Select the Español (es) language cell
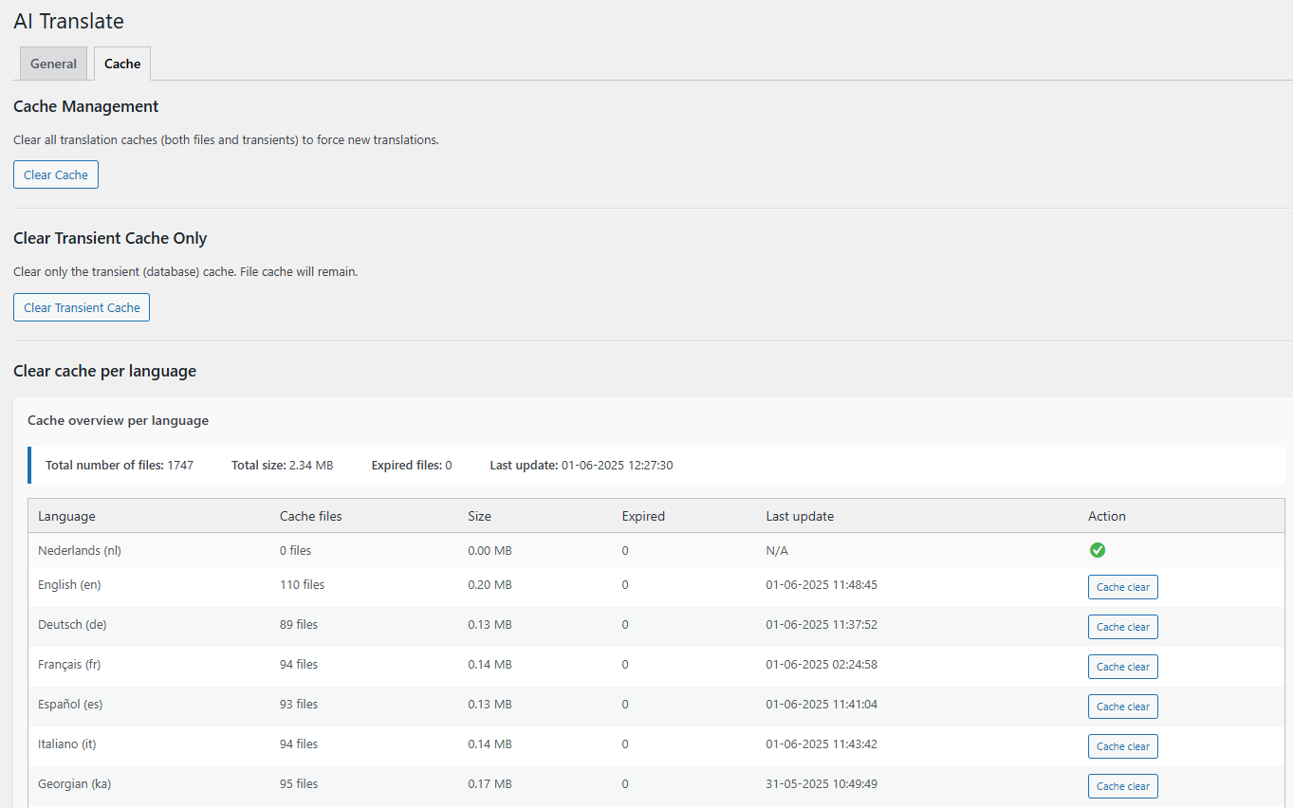The height and width of the screenshot is (808, 1293). (x=70, y=704)
